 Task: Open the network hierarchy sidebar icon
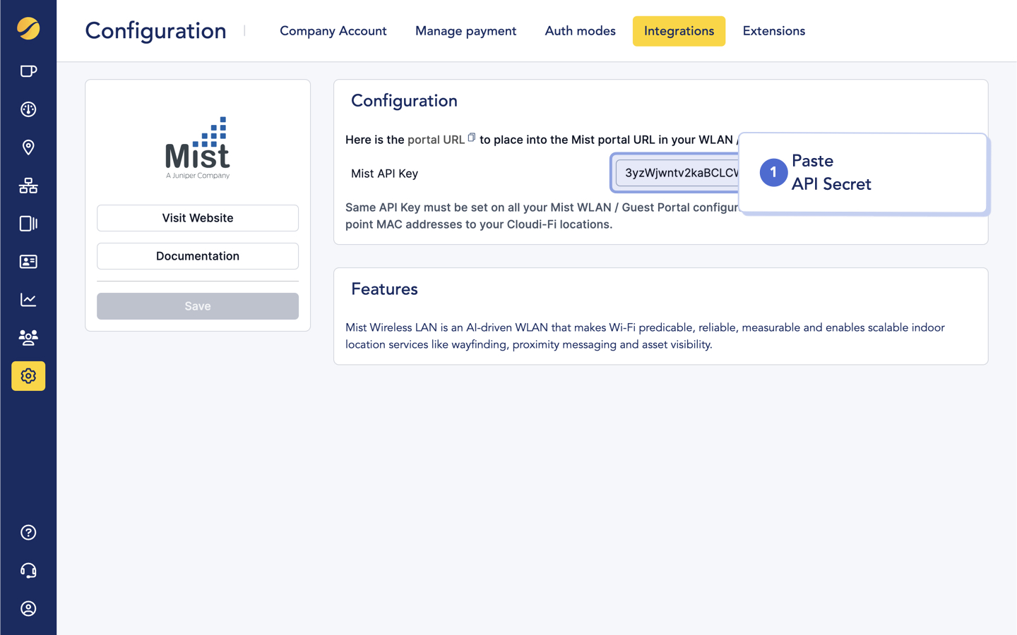coord(28,186)
